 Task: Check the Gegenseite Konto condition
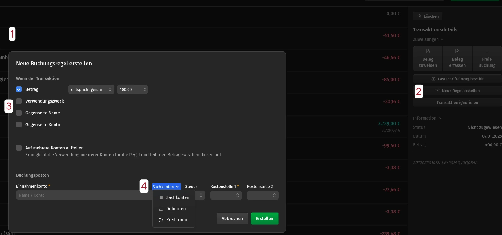[19, 125]
